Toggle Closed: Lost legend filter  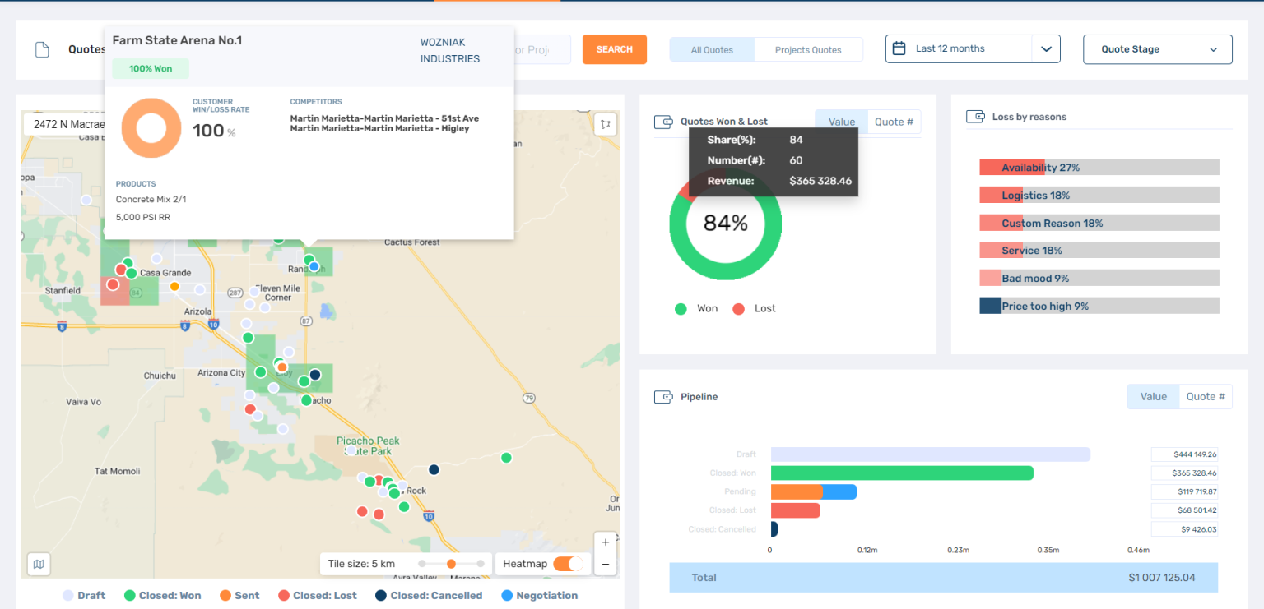tap(317, 595)
